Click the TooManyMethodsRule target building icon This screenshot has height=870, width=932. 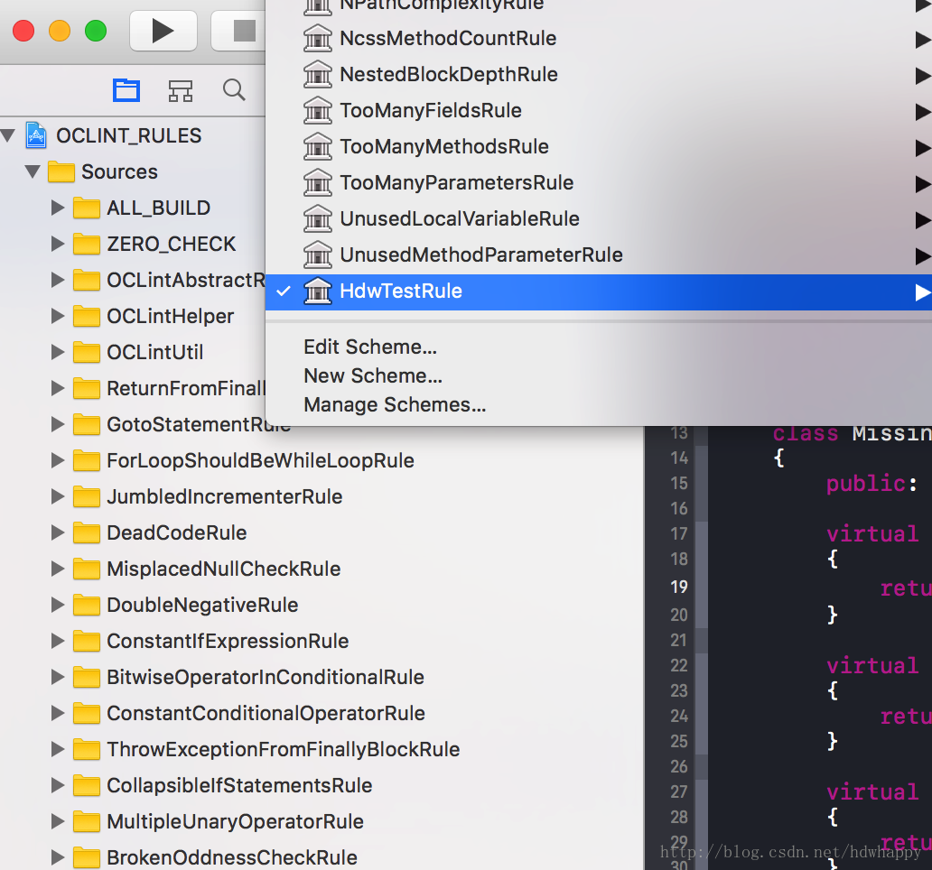pos(318,147)
